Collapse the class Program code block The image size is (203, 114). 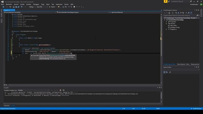[12, 35]
